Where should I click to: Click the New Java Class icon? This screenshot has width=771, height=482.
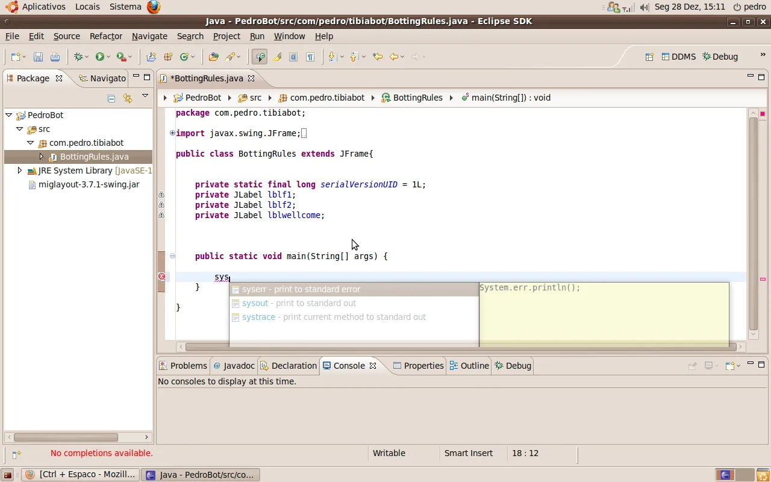coord(185,57)
